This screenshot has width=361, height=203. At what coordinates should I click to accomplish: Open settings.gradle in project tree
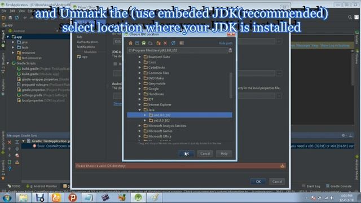click(x=32, y=95)
